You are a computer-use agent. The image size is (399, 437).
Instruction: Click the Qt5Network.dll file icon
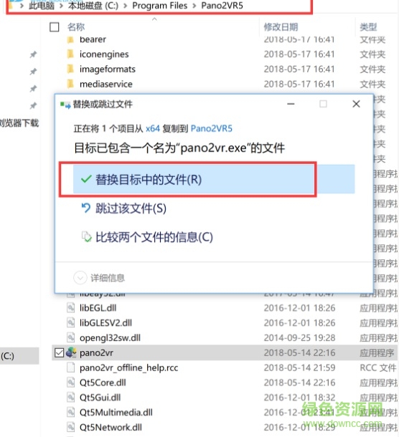71,427
